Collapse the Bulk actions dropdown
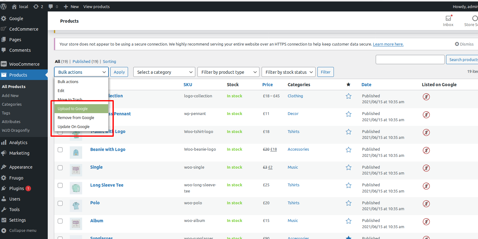 81,72
